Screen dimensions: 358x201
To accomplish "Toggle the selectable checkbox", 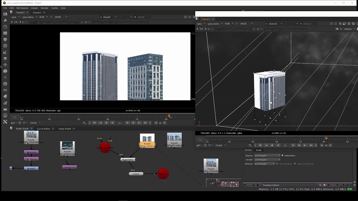I will coord(282,155).
